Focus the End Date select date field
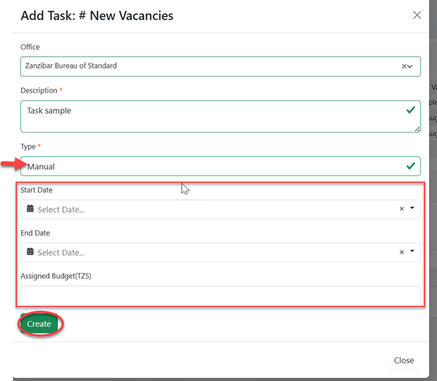 pyautogui.click(x=210, y=252)
